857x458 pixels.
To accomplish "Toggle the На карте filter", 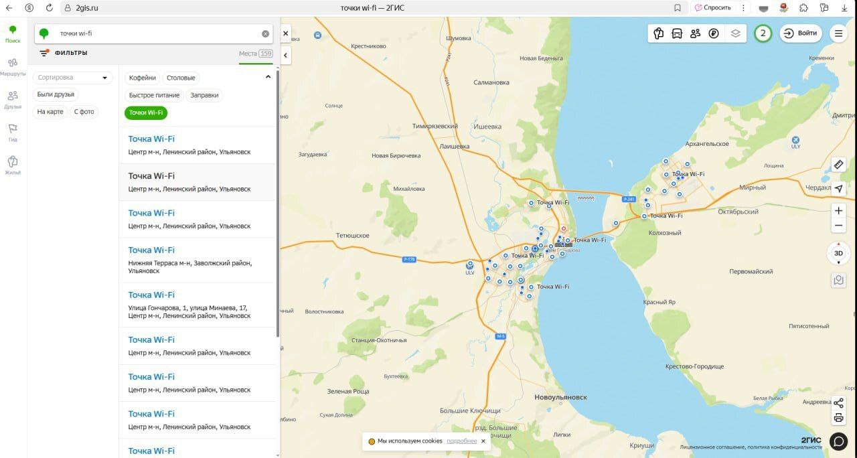I will coord(50,112).
